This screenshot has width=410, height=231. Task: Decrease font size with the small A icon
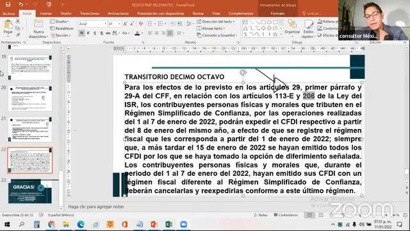tap(131, 24)
